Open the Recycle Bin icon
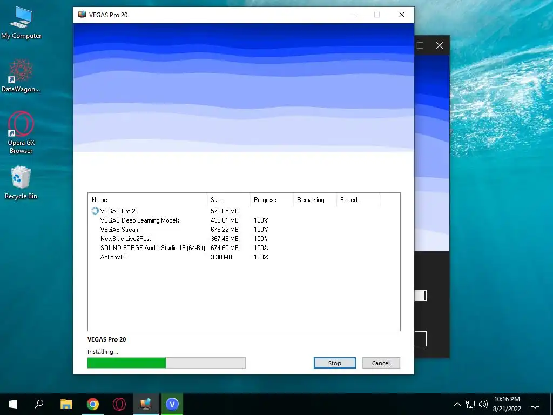The image size is (553, 415). coord(21,183)
